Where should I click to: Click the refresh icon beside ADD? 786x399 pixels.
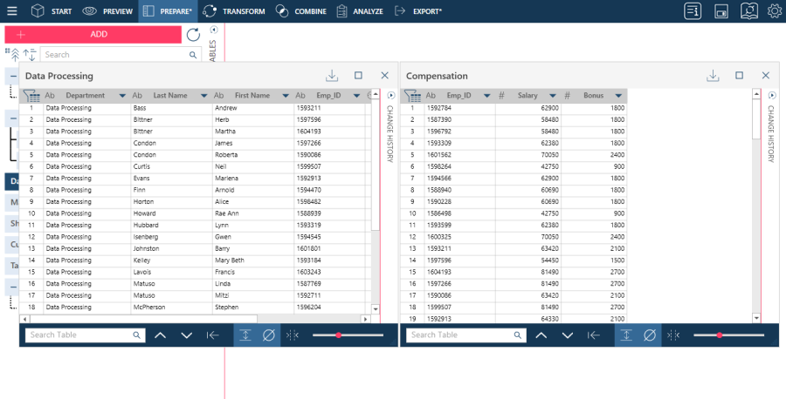(x=193, y=35)
